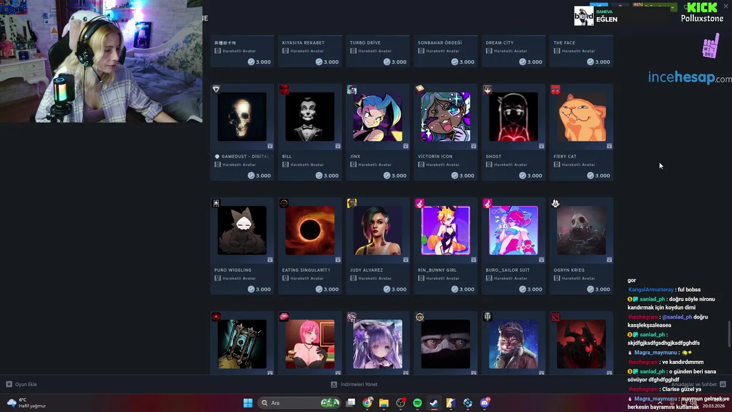Screen dimensions: 732x412
Task: Click game icon above the Bill avatar
Action: coord(284,89)
